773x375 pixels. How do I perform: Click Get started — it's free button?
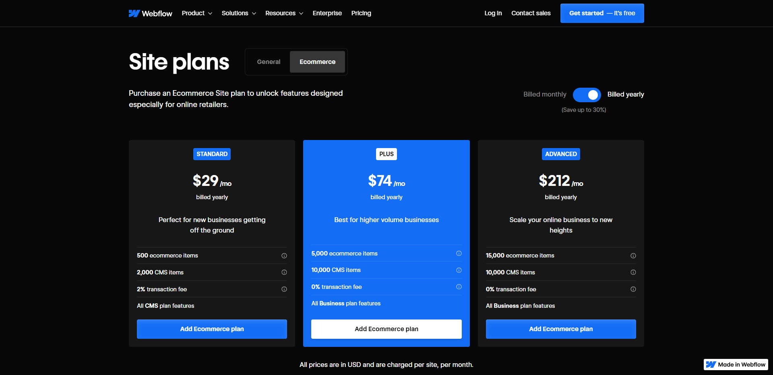pyautogui.click(x=602, y=13)
